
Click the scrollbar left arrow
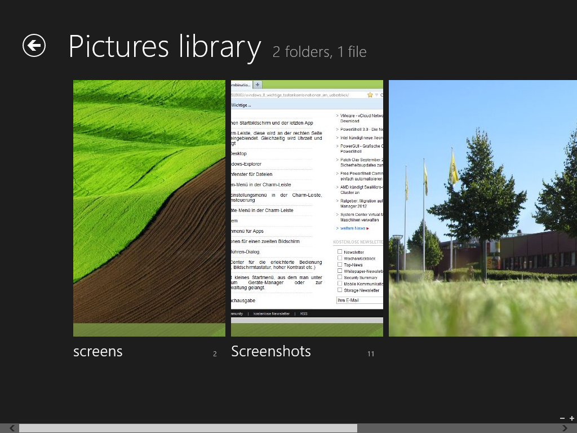click(x=12, y=428)
